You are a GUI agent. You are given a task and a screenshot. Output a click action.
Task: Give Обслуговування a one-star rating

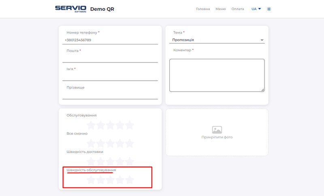pos(91,125)
